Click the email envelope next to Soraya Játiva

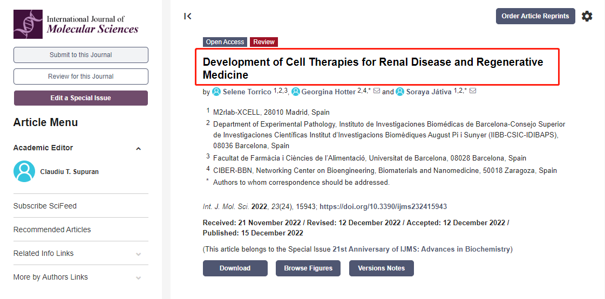point(473,91)
